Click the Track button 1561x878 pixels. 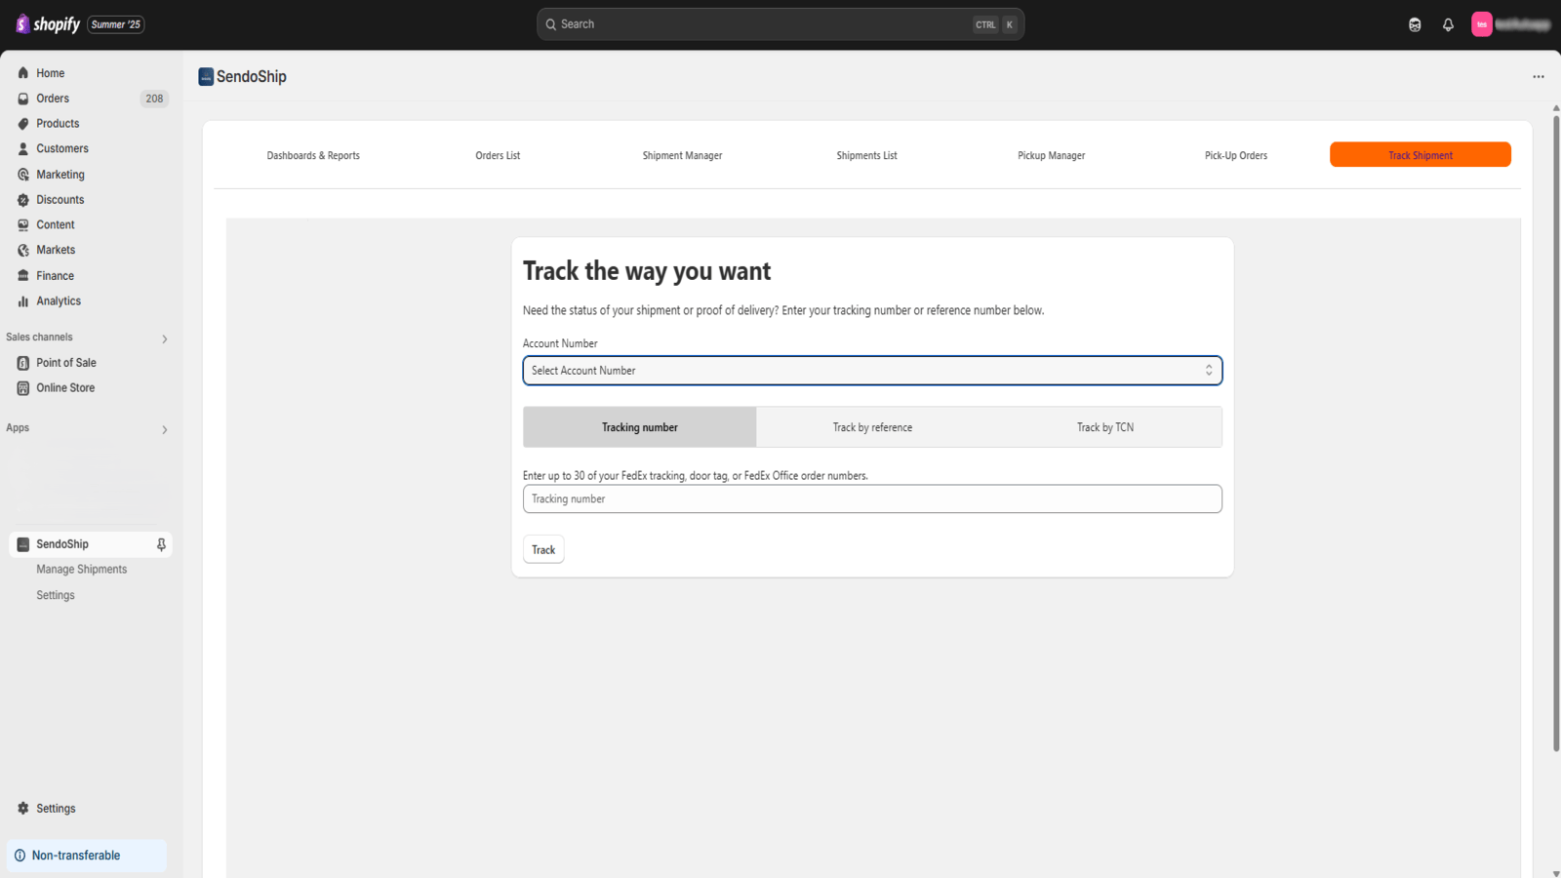(543, 550)
